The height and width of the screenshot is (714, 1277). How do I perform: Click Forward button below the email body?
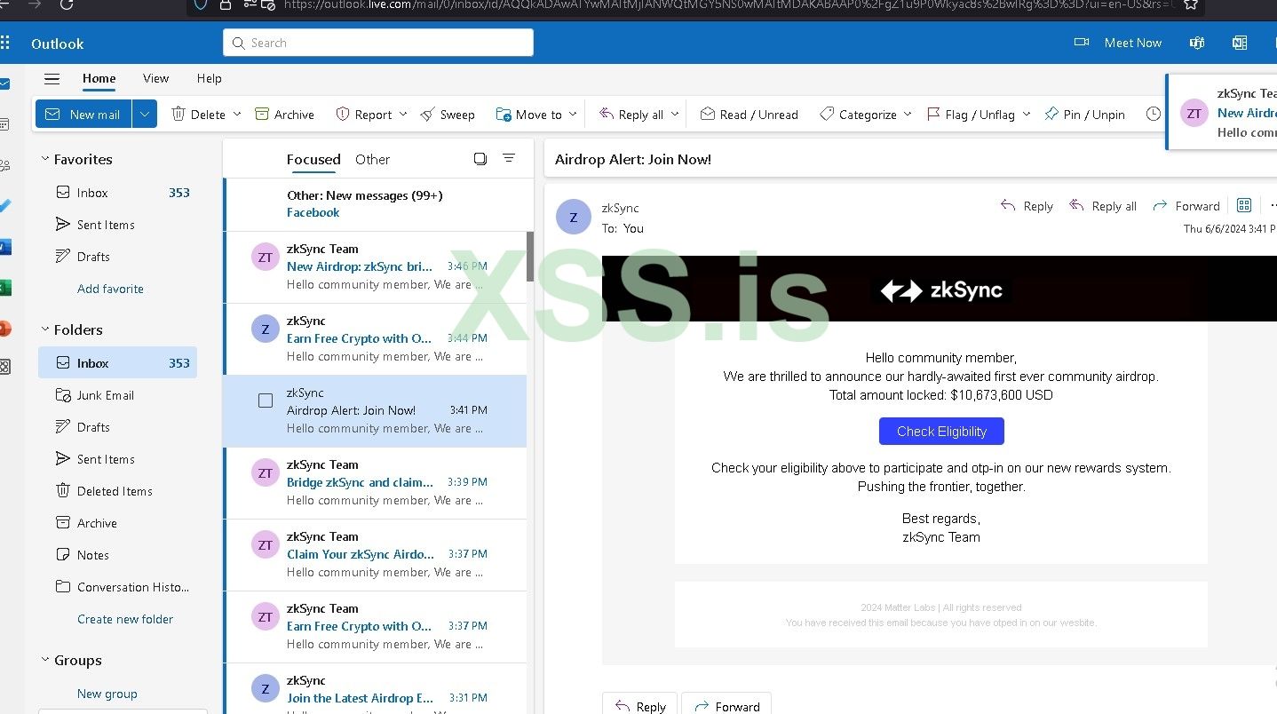coord(726,706)
